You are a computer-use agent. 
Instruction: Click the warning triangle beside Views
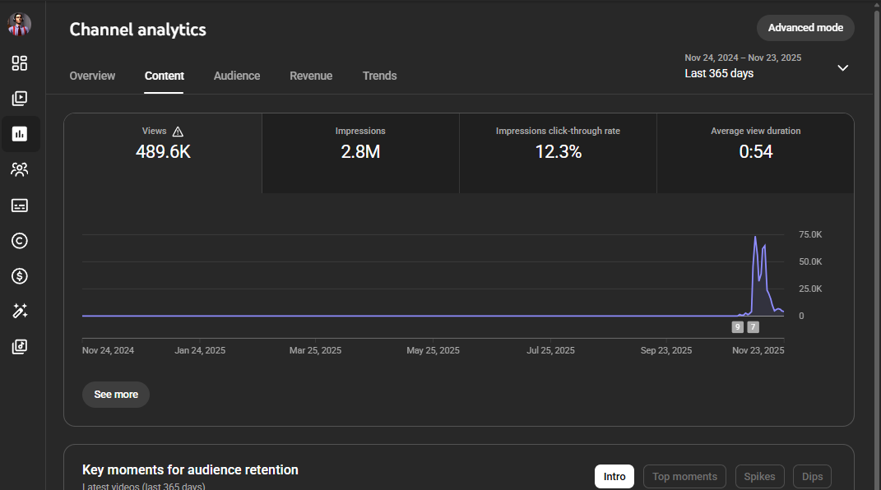178,132
